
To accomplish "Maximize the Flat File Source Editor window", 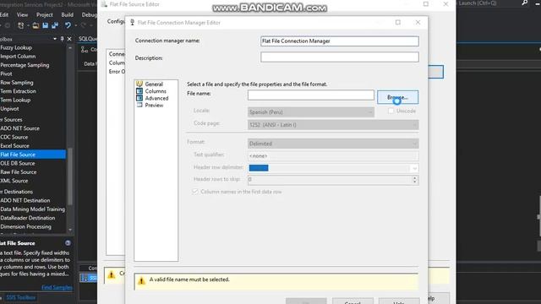I will [426, 3].
